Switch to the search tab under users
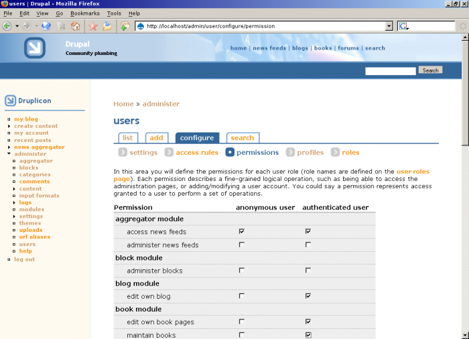The image size is (469, 339). (243, 138)
